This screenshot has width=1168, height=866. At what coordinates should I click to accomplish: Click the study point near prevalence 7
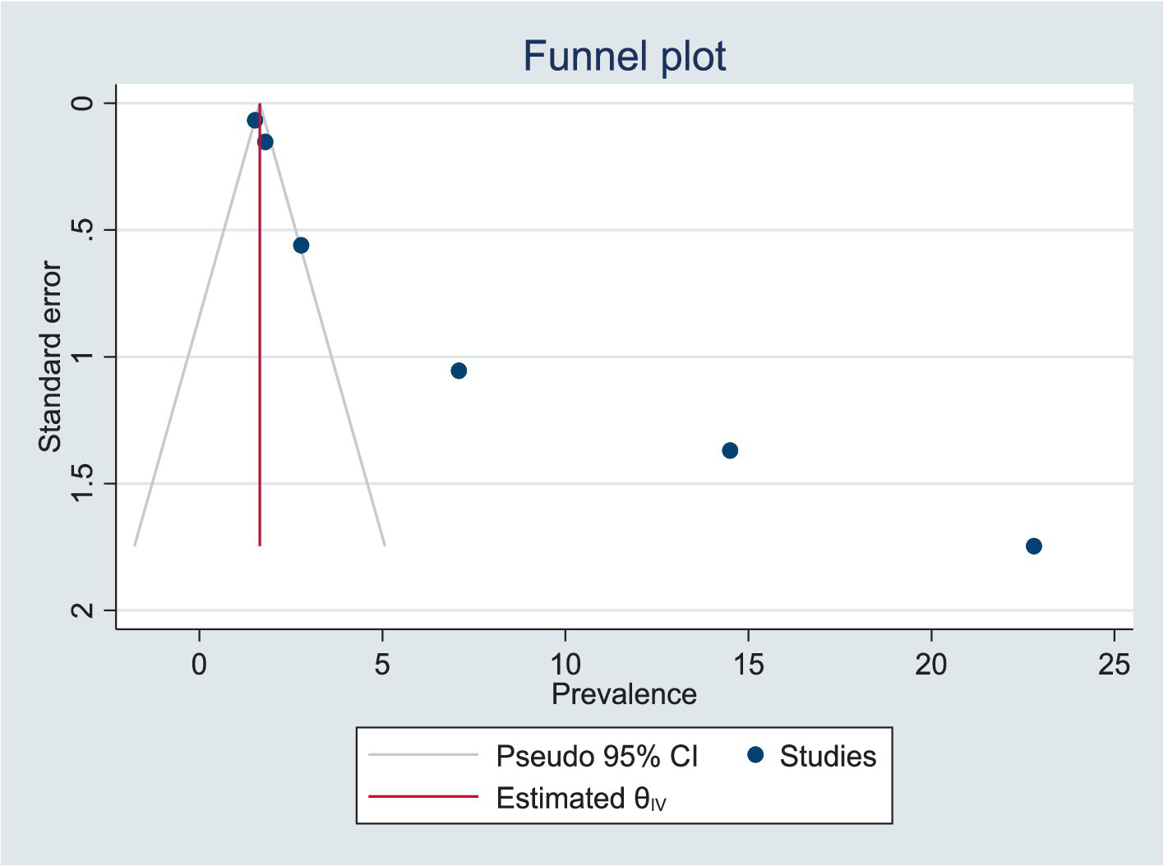(459, 371)
